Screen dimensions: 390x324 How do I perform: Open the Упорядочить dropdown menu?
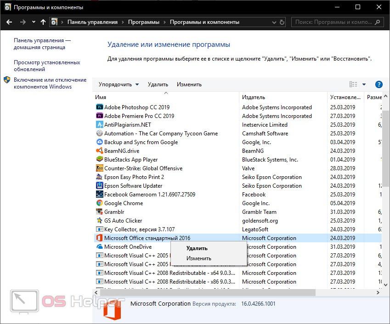pos(119,84)
